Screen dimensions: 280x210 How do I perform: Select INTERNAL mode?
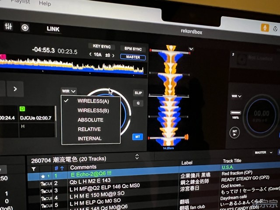[90, 138]
